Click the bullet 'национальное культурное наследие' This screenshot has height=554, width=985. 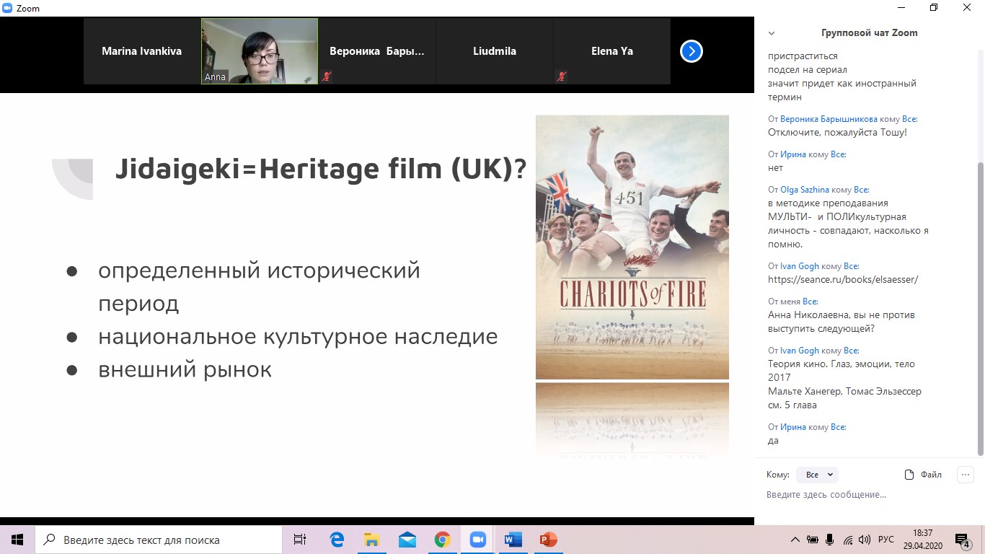pyautogui.click(x=299, y=336)
